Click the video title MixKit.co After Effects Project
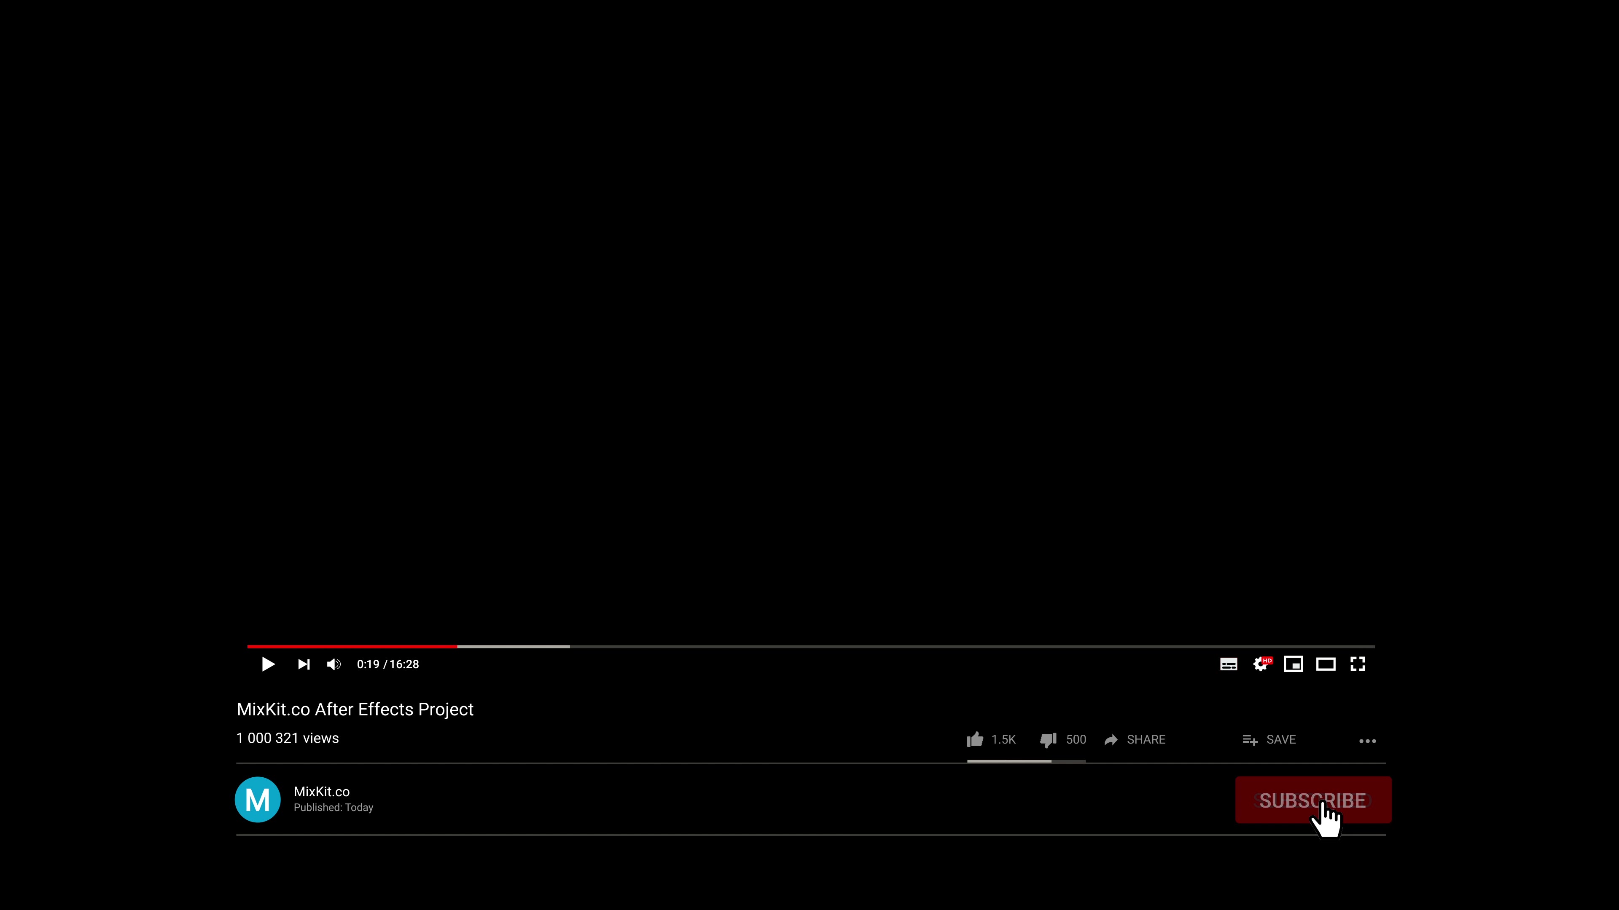The width and height of the screenshot is (1619, 910). [x=355, y=709]
